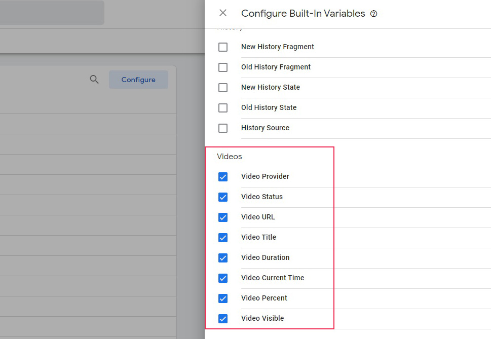Enable New History Fragment checkbox

[223, 47]
